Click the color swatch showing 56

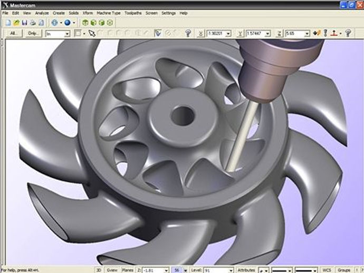click(x=177, y=270)
